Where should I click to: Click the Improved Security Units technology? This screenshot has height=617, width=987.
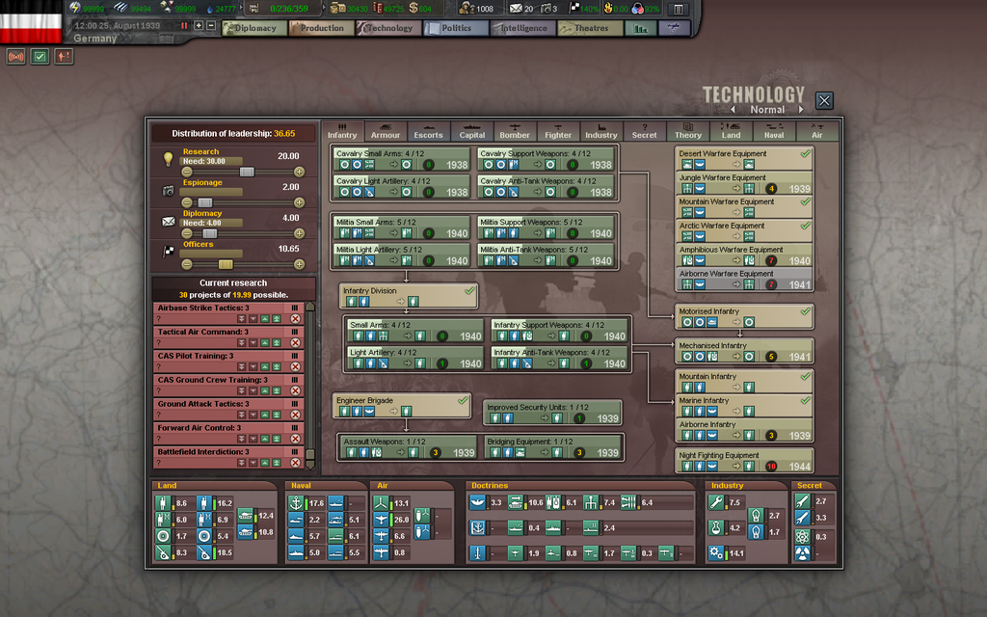(552, 413)
